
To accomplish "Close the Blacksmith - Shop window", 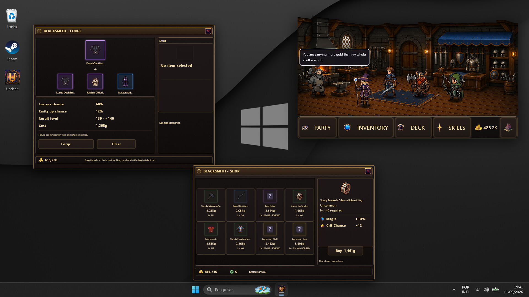I will point(368,171).
